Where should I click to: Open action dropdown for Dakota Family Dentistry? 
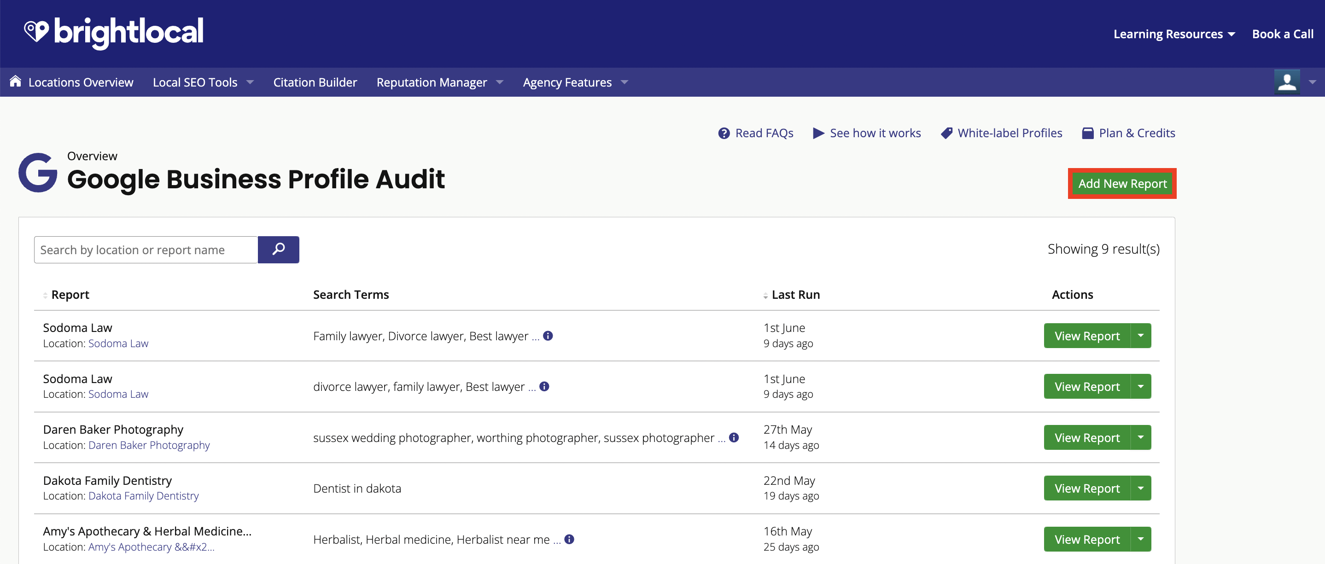(1140, 488)
